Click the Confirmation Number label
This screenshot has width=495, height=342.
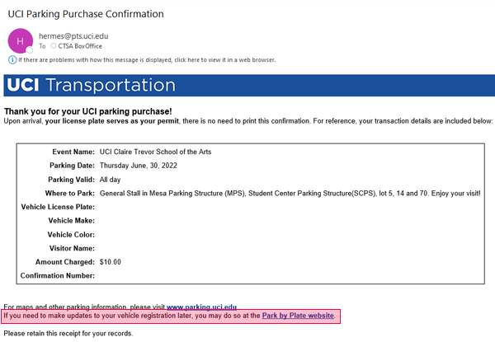coord(58,276)
